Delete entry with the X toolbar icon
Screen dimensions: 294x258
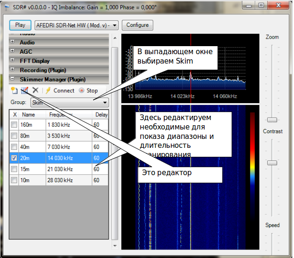point(35,90)
